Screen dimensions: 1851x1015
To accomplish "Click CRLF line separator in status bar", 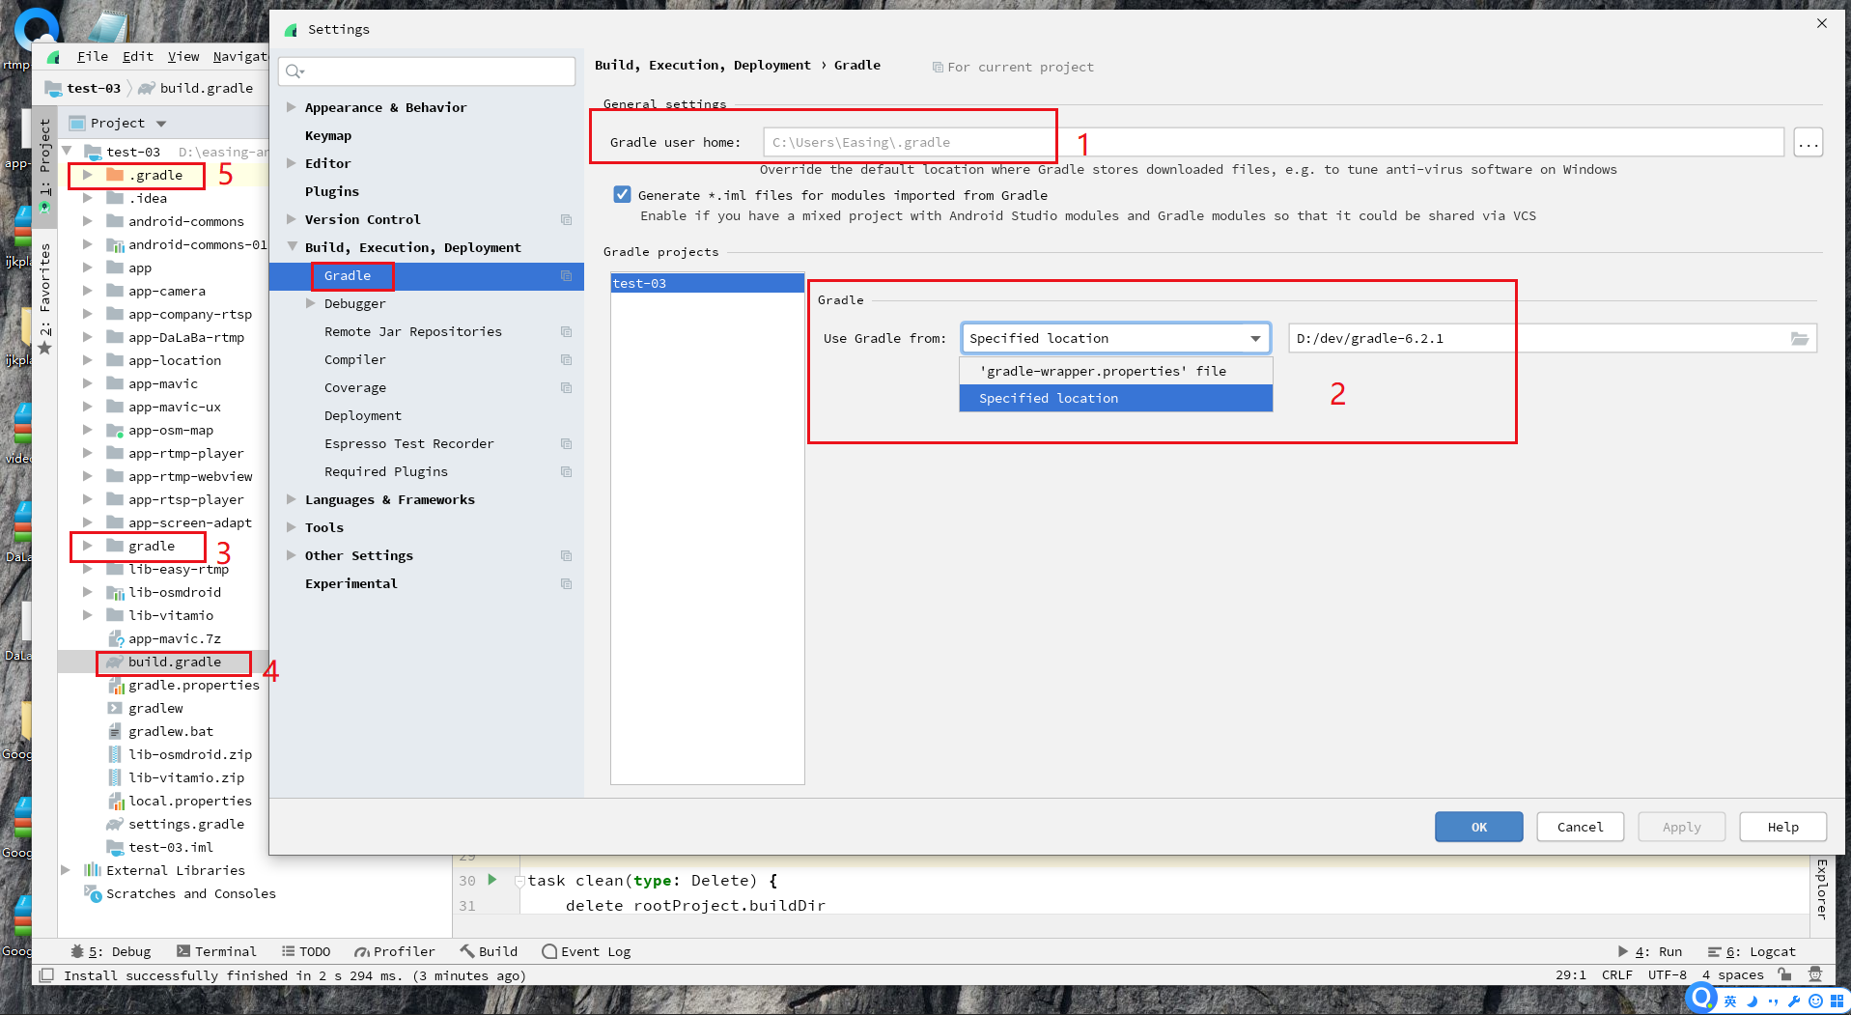I will pyautogui.click(x=1616, y=975).
